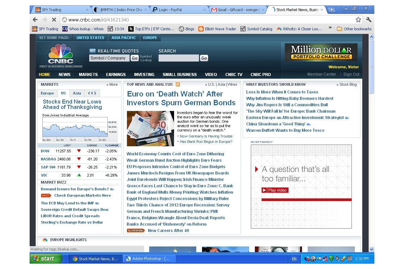Select the currency symbols markets tab

[92, 93]
